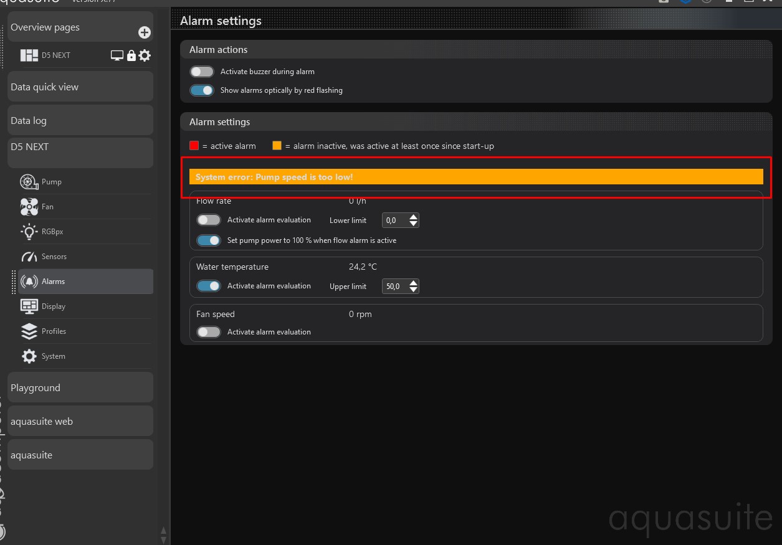Viewport: 782px width, 545px height.
Task: Decrease the water temperature upper limit
Action: pos(414,290)
